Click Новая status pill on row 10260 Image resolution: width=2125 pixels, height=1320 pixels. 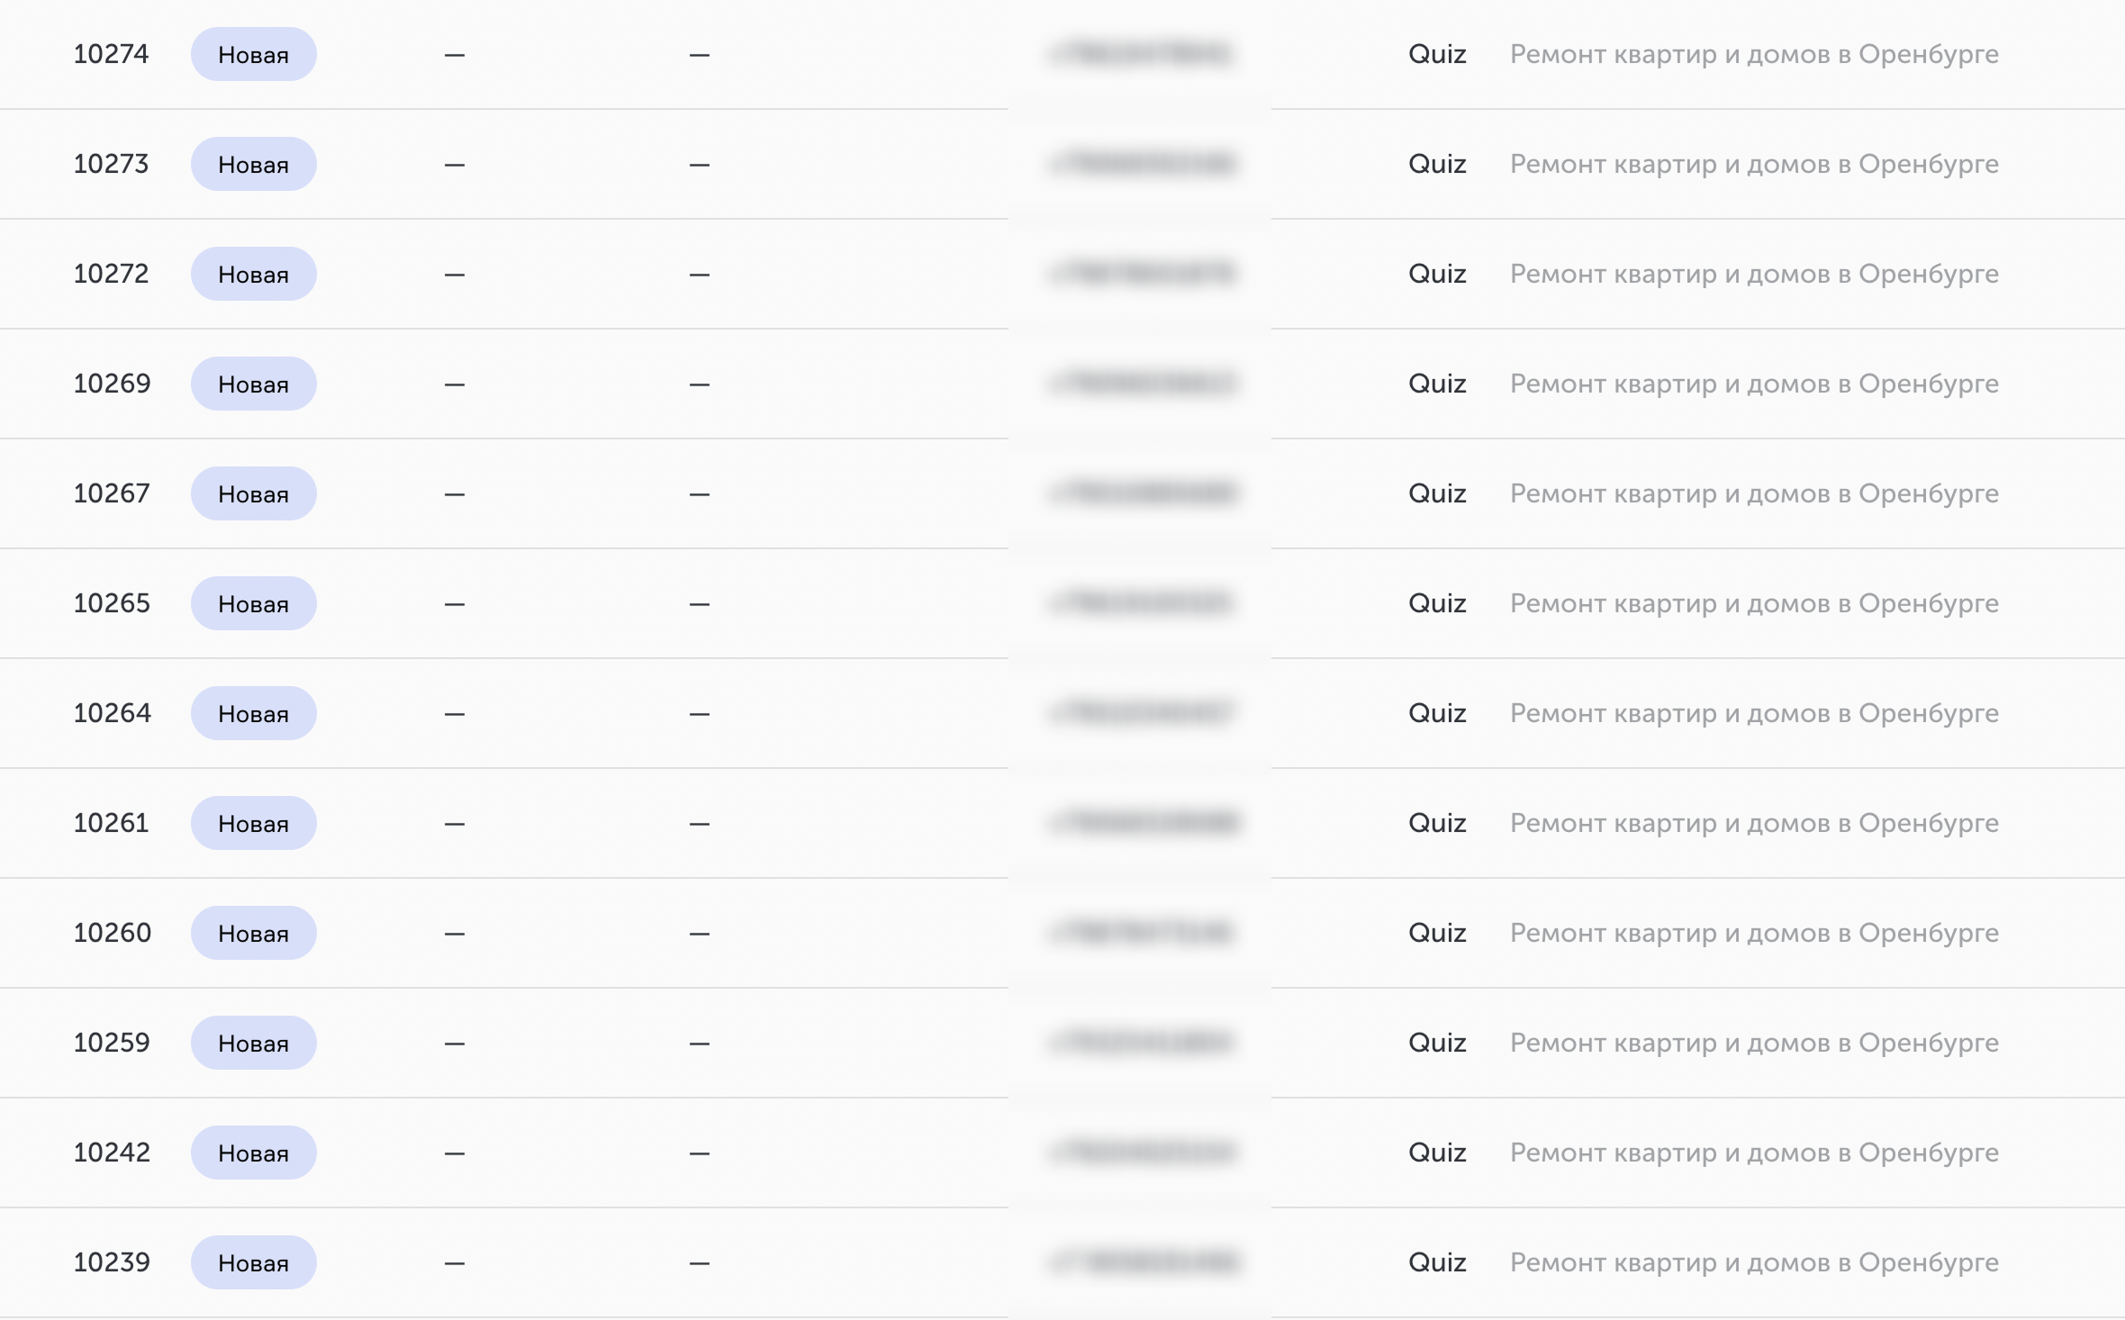pyautogui.click(x=253, y=933)
